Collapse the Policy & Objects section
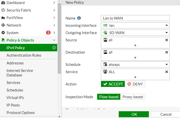Image resolution: width=180 pixels, height=118 pixels. point(54,40)
